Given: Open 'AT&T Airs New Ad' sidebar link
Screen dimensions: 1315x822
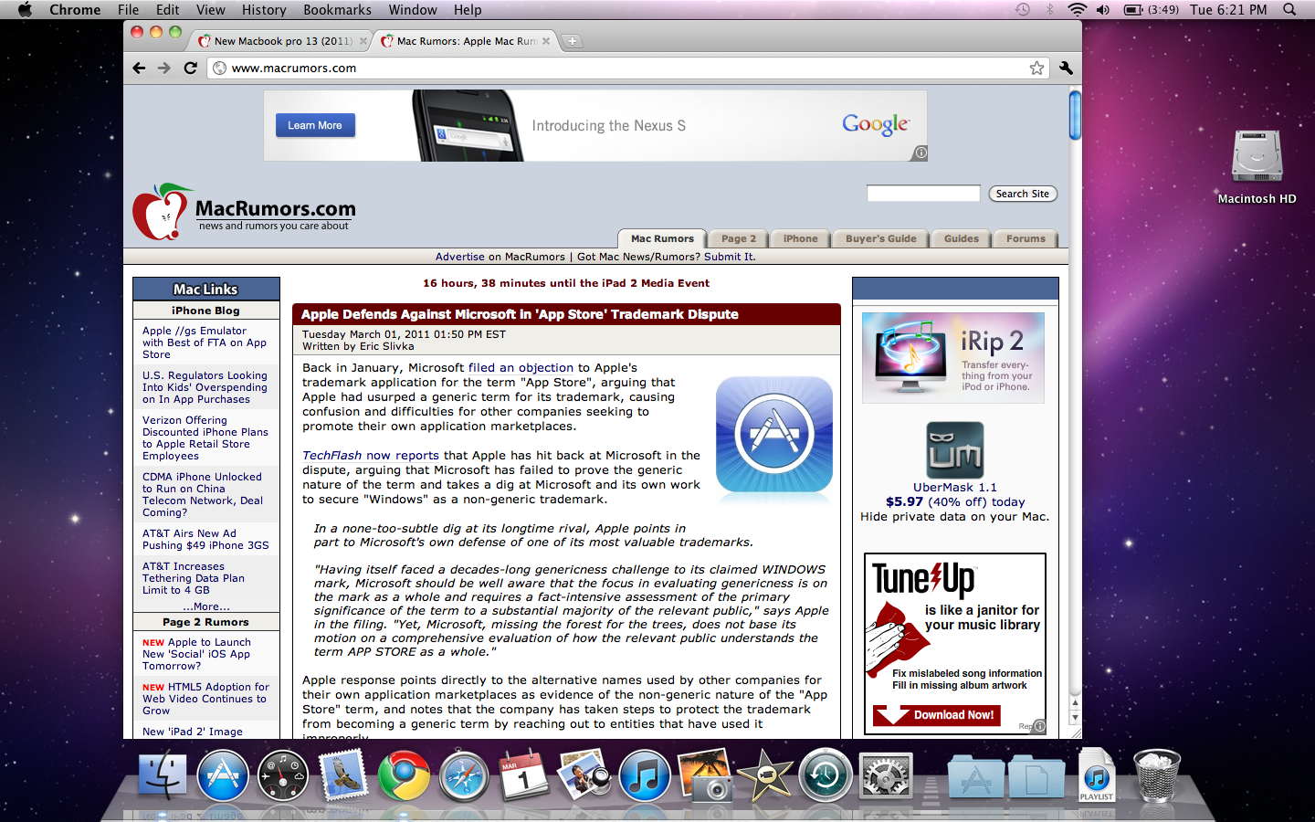Looking at the screenshot, I should 205,539.
